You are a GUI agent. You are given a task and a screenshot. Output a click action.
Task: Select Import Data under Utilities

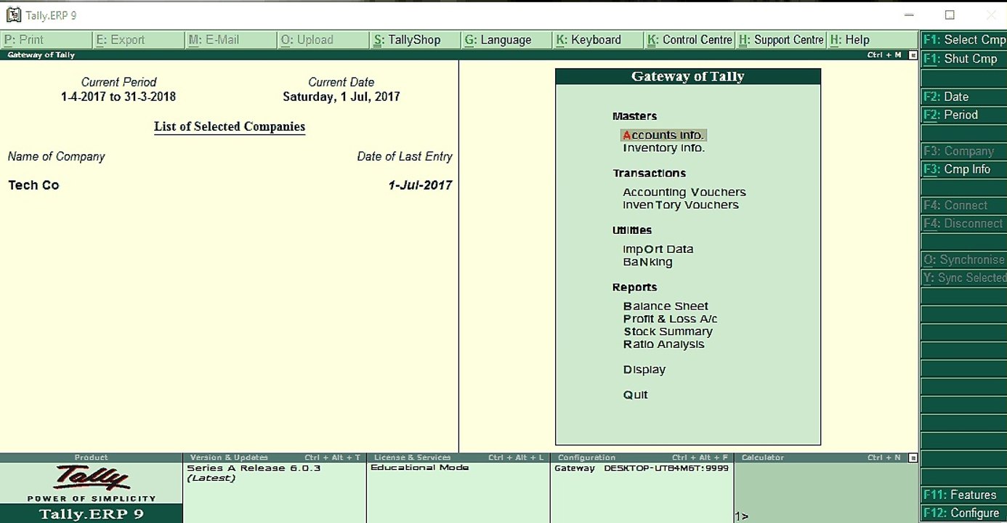click(x=658, y=249)
